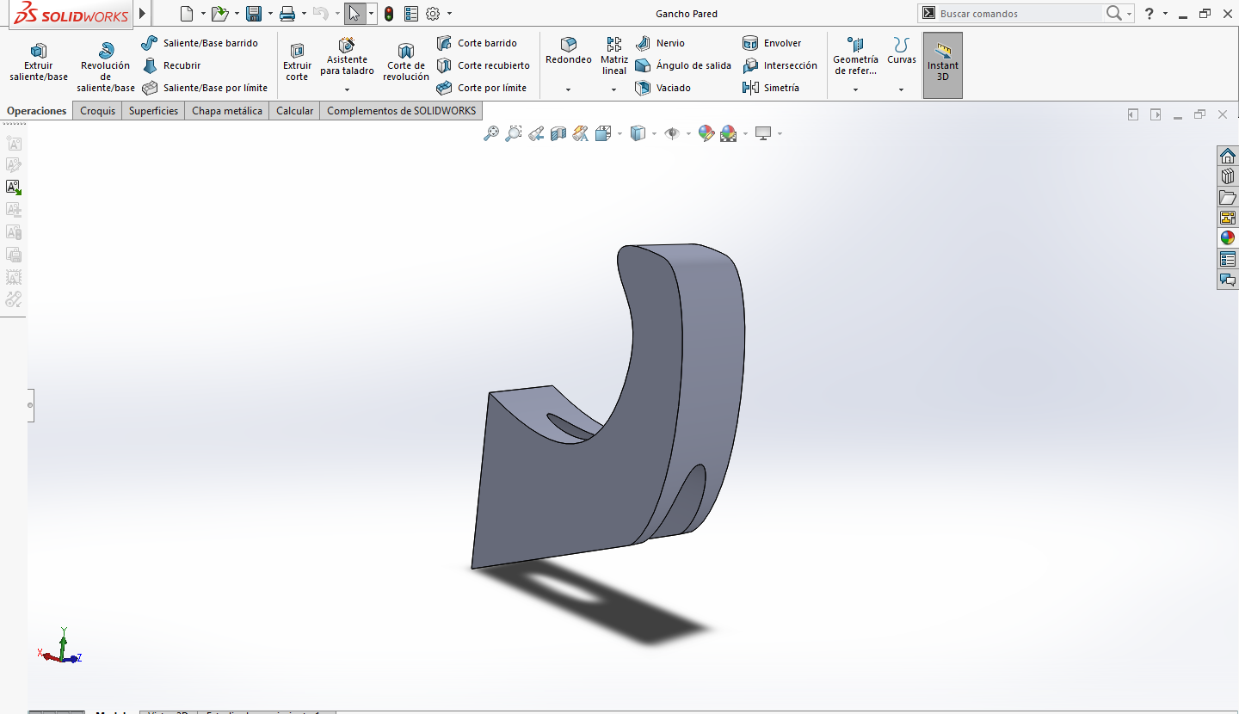The image size is (1239, 714).
Task: Open SOLIDWORKS Resources home icon in task pane
Action: coord(1228,156)
